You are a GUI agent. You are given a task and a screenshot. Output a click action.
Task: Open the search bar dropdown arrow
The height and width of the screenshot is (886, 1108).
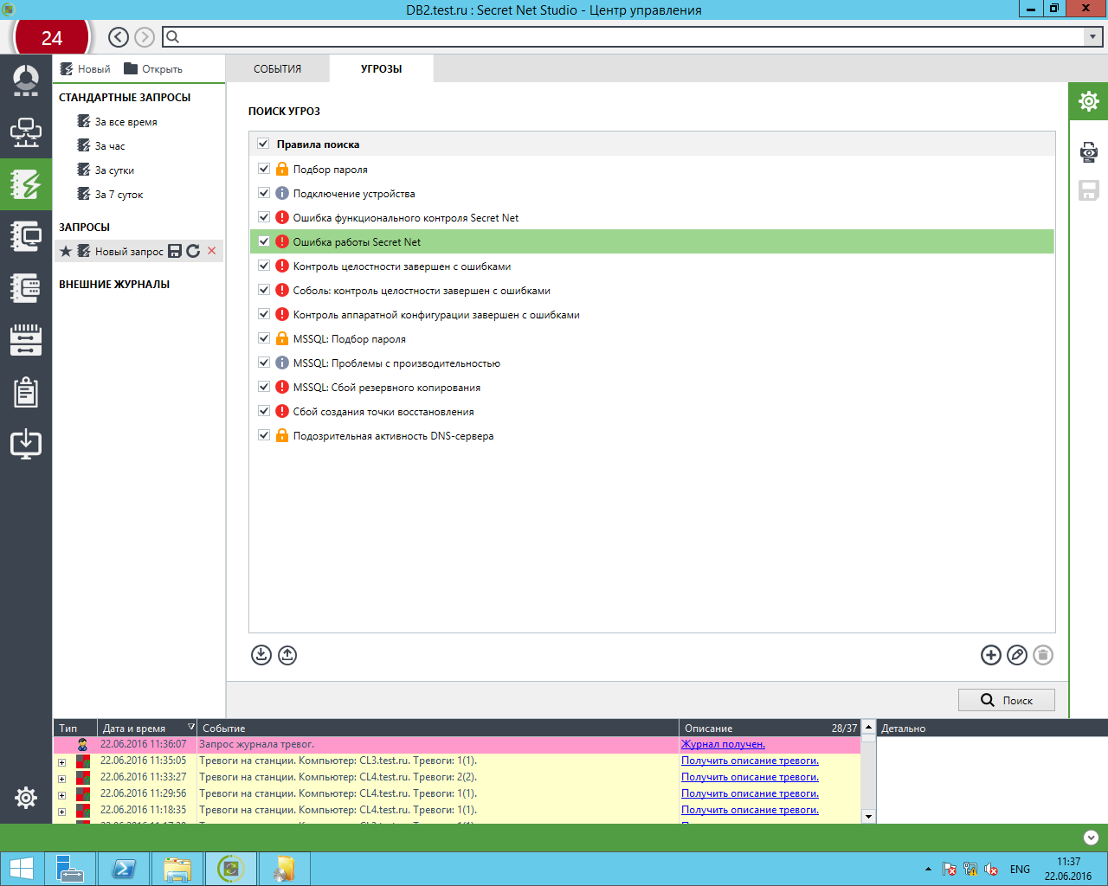click(1092, 36)
